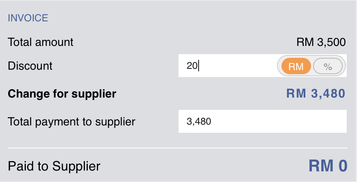Click the Discount label
The image size is (357, 182).
click(30, 66)
